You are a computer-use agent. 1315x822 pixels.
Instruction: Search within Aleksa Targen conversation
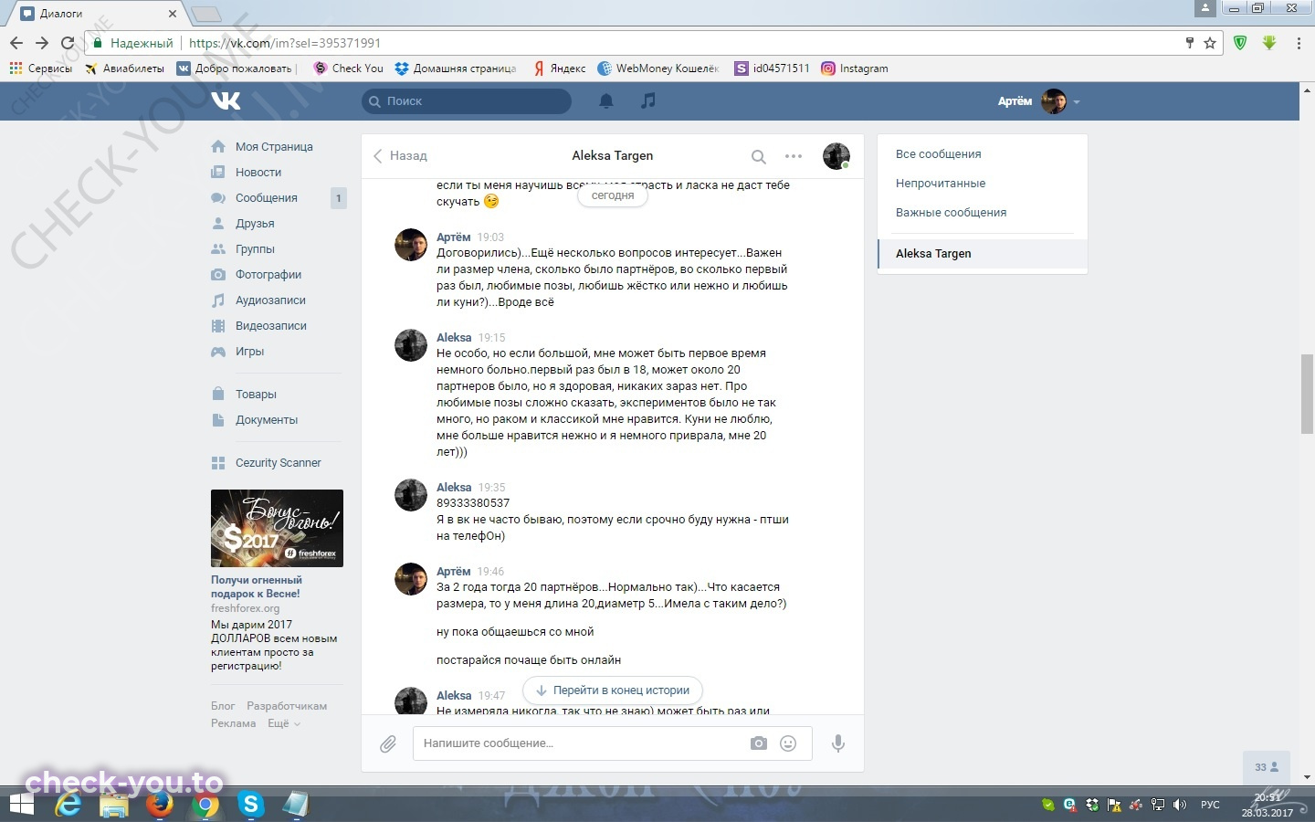[x=758, y=156]
